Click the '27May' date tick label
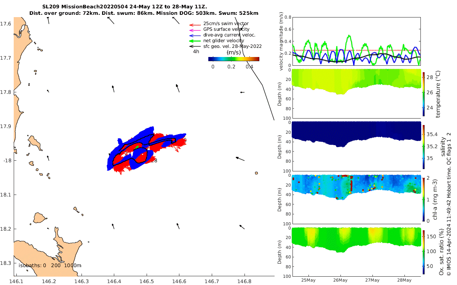The image size is (457, 285). tap(372, 280)
